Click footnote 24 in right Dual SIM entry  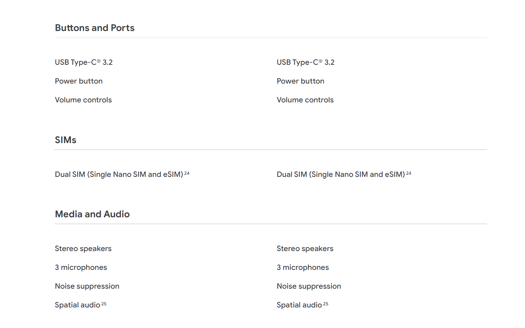point(409,173)
